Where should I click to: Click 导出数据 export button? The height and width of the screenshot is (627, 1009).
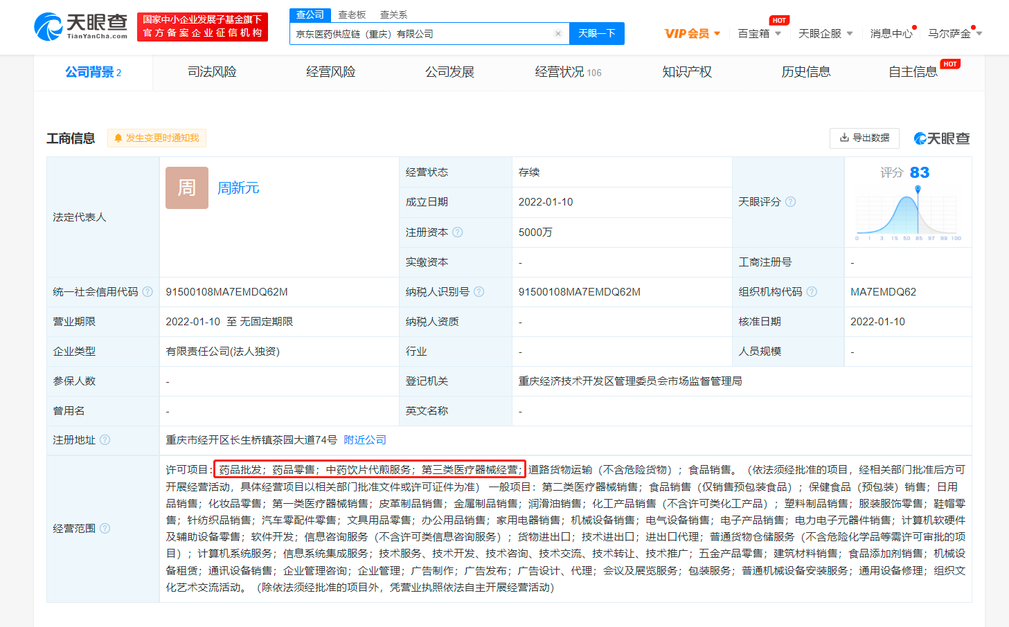864,138
